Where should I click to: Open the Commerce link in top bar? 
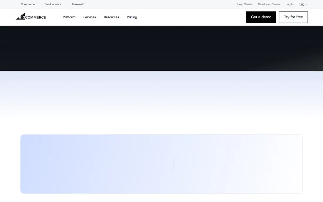click(x=28, y=4)
